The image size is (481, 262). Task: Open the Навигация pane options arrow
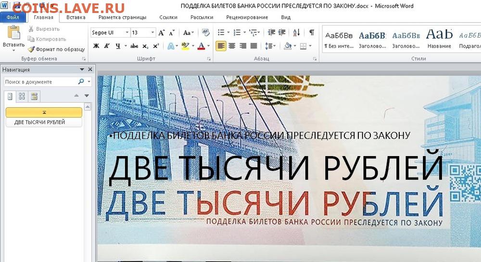pyautogui.click(x=82, y=69)
